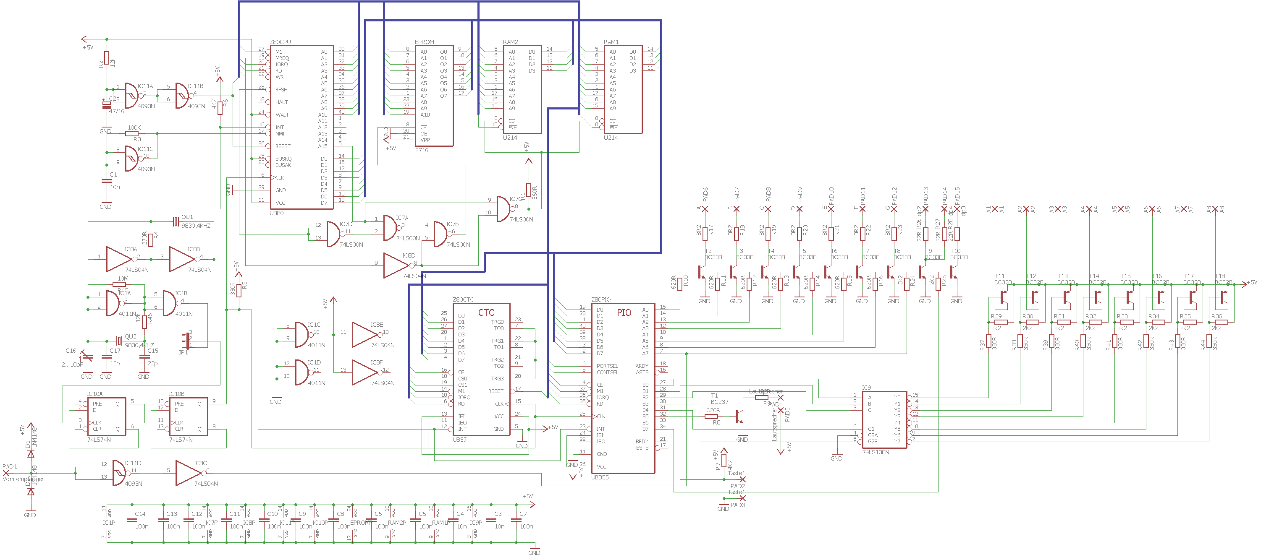Viewport: 1261px width, 557px height.
Task: Select the large red CTC text
Action: [x=486, y=312]
